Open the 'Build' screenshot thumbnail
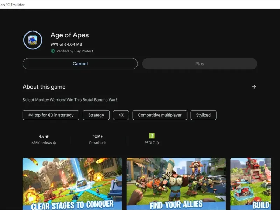This screenshot has width=280, height=210. point(250,183)
